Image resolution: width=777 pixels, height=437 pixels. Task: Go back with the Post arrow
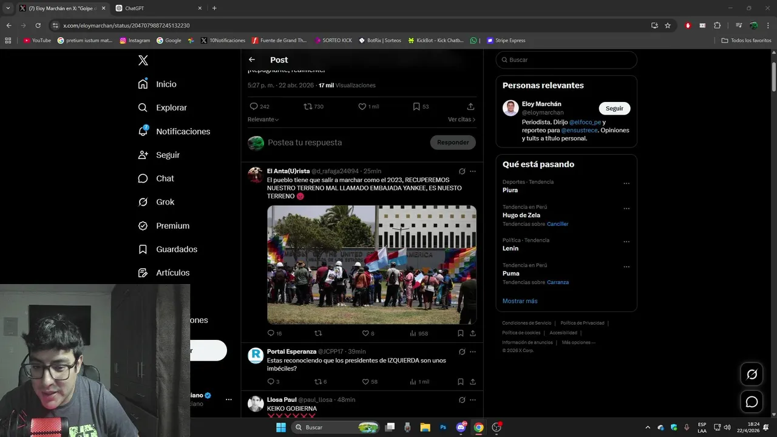pos(252,59)
